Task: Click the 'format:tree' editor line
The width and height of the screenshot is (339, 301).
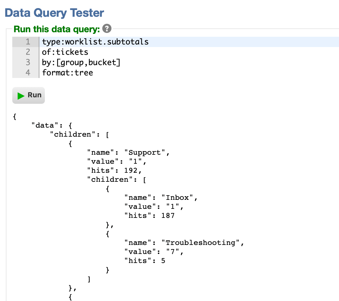Action: [x=189, y=73]
